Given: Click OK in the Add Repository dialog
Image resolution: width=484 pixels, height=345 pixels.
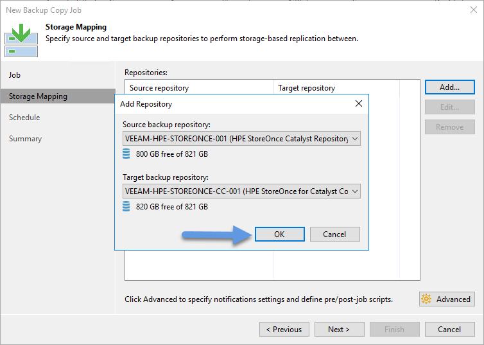Looking at the screenshot, I should pos(280,234).
